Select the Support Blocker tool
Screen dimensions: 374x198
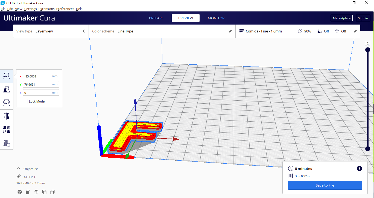(7, 143)
